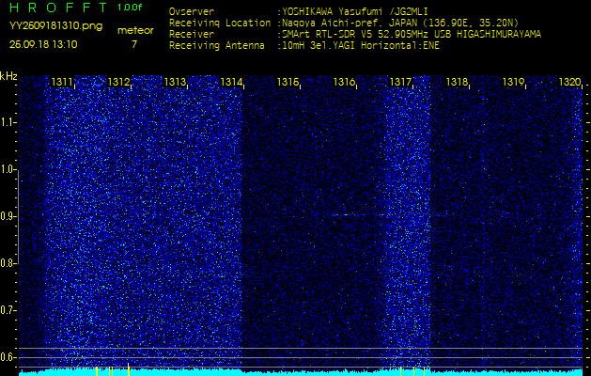Click the 1317 time axis label
Viewport: 591px width, 376px height.
point(400,82)
